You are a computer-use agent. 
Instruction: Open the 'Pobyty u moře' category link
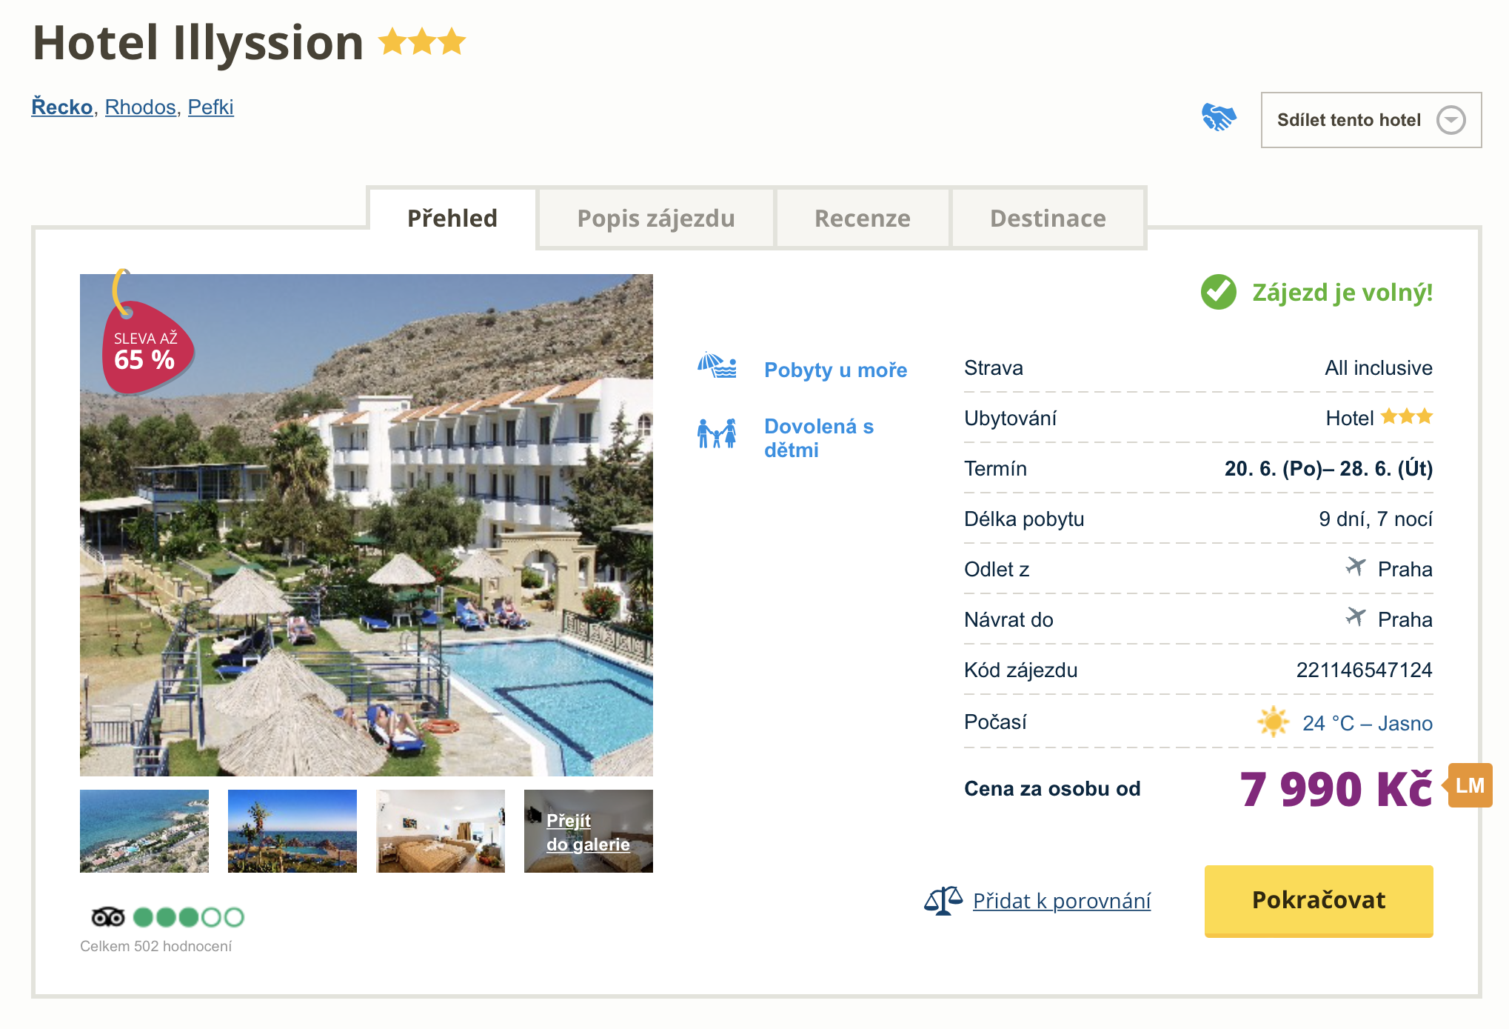[835, 370]
